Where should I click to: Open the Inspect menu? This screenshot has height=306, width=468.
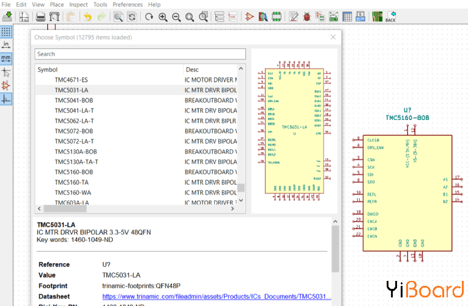[78, 4]
